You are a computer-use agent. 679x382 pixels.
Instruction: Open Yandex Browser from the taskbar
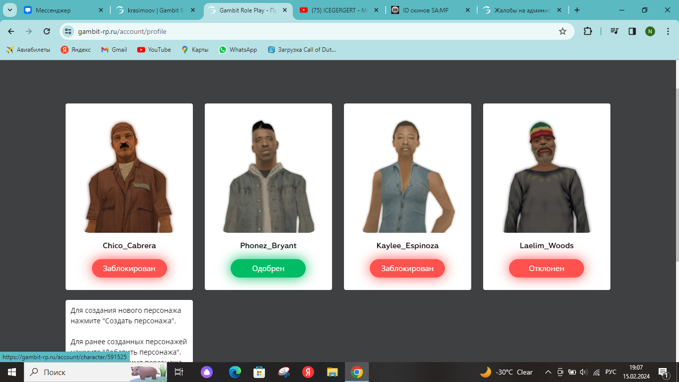pyautogui.click(x=308, y=372)
